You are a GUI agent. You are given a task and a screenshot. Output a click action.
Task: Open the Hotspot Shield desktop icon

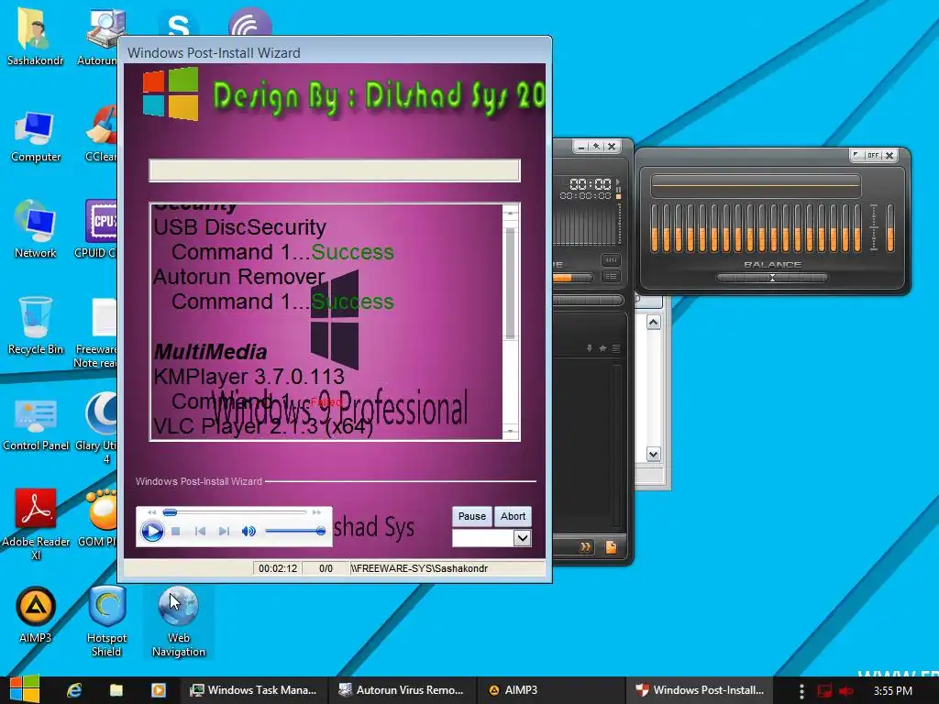coord(106,621)
